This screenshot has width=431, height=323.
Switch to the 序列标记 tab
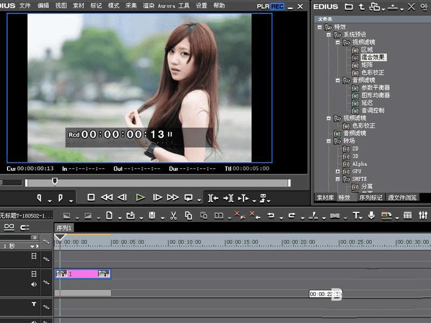coord(371,198)
